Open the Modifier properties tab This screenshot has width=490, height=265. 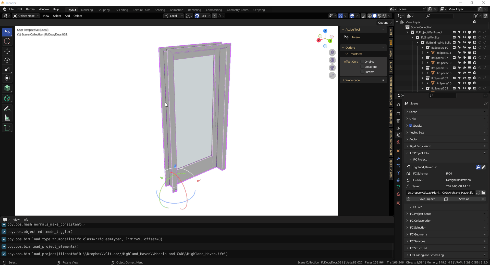(398, 158)
